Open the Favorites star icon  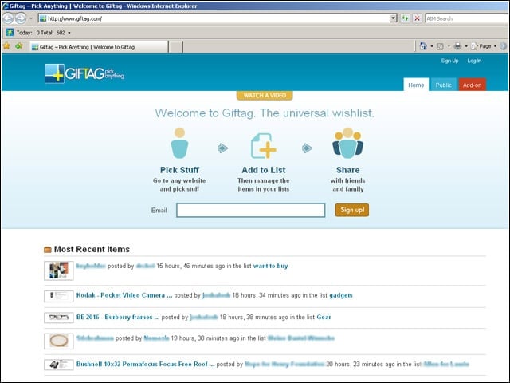tap(6, 46)
